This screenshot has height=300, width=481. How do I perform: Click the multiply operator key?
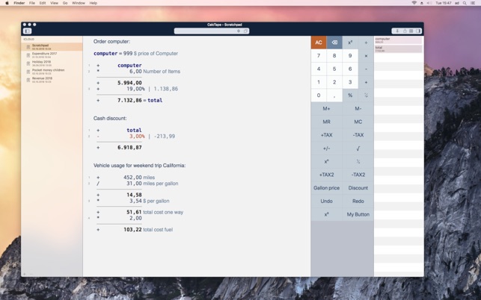pyautogui.click(x=366, y=56)
